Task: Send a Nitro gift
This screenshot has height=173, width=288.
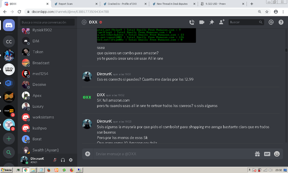Action: click(257, 154)
